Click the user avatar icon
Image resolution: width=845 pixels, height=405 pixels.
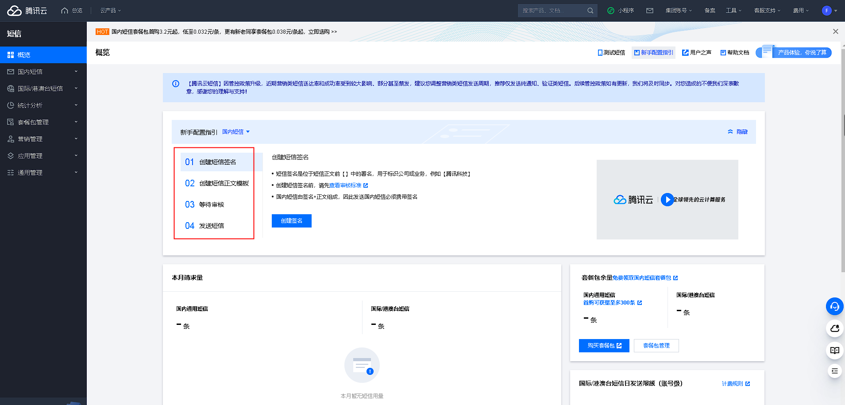pyautogui.click(x=826, y=11)
